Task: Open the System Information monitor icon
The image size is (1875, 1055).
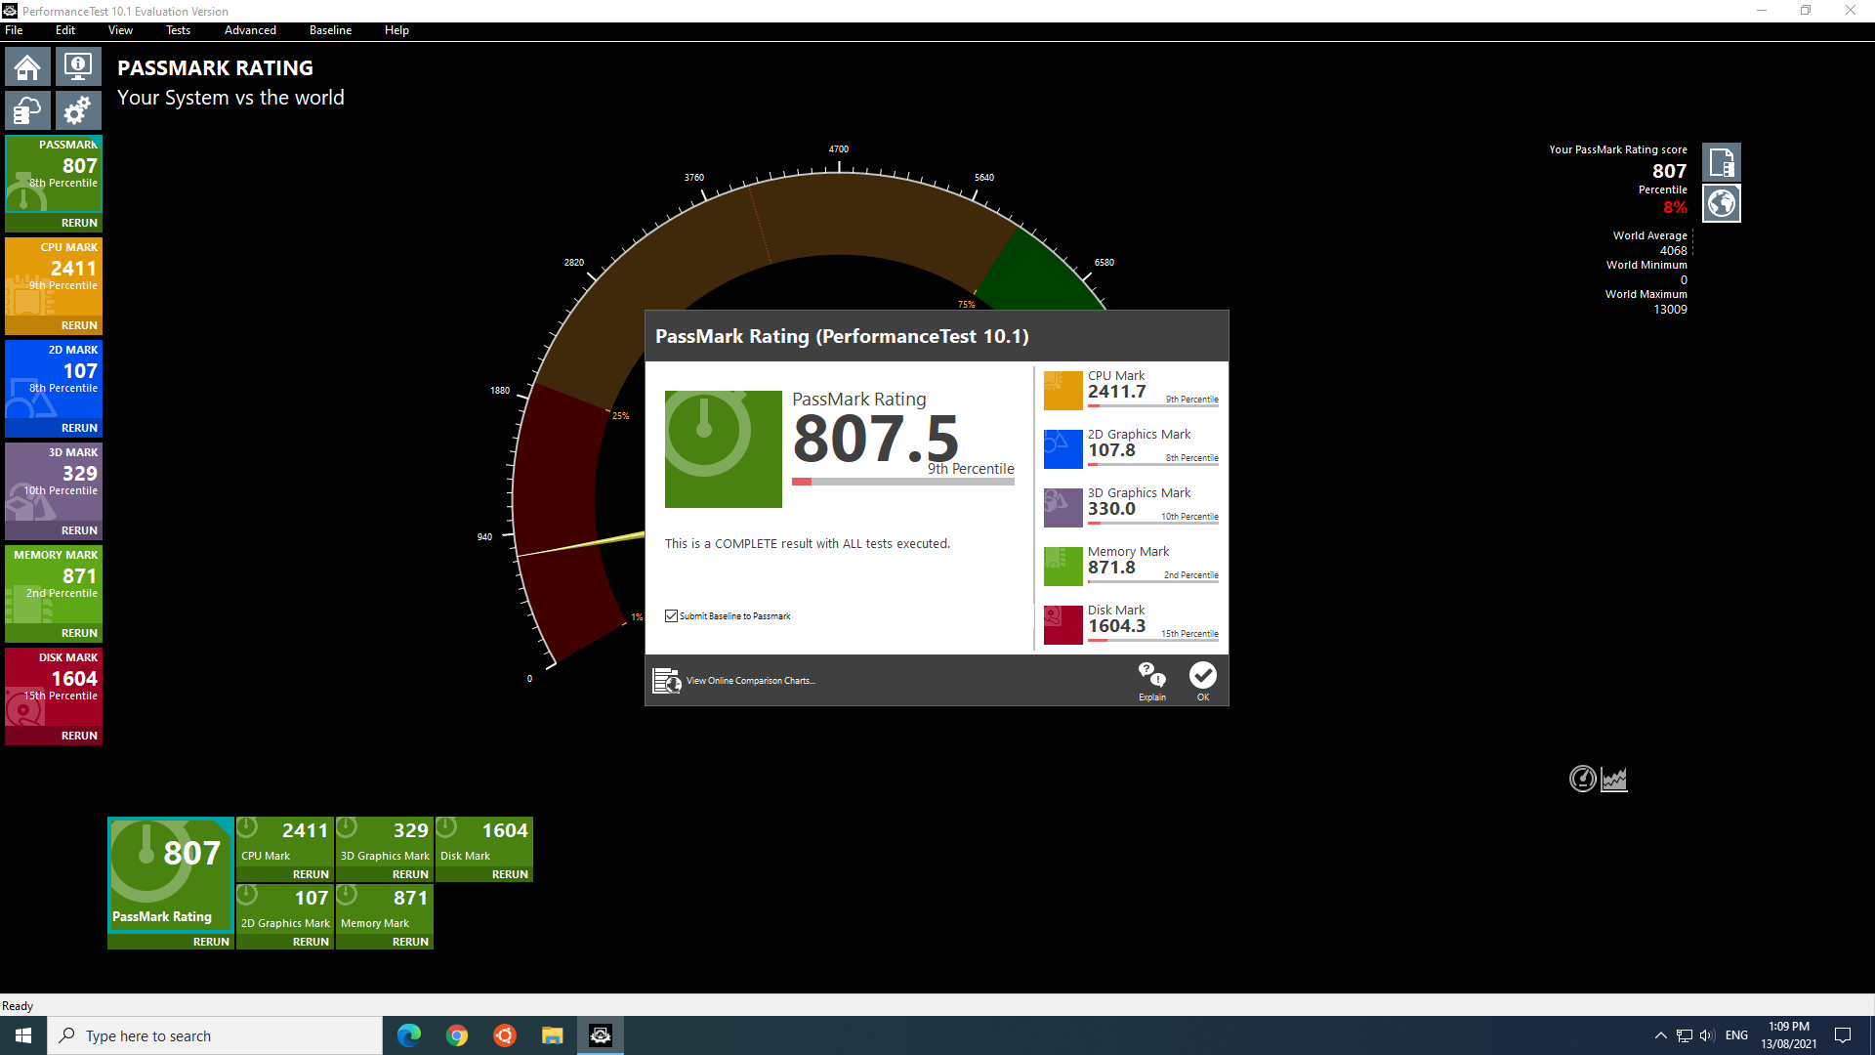Action: click(78, 67)
